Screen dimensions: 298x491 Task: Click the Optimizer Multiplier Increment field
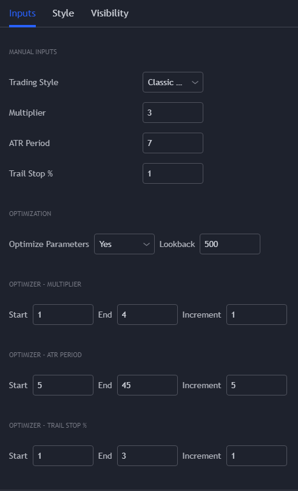pos(257,315)
